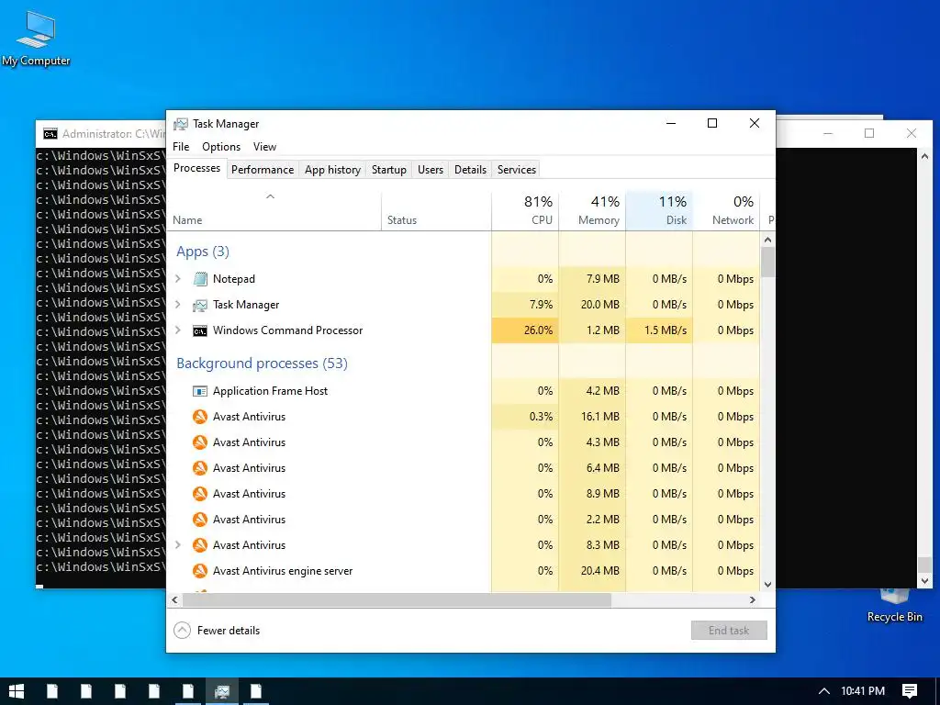Show hidden system tray icons
This screenshot has width=940, height=705.
click(824, 691)
